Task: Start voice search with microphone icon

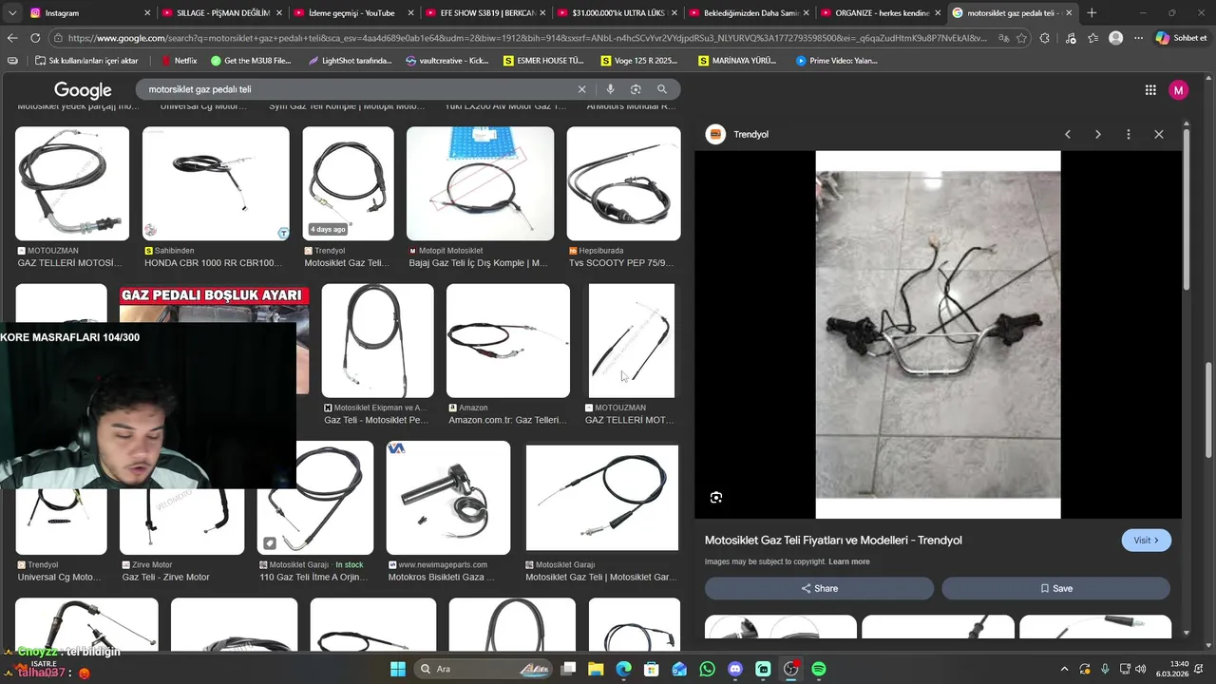Action: point(610,89)
